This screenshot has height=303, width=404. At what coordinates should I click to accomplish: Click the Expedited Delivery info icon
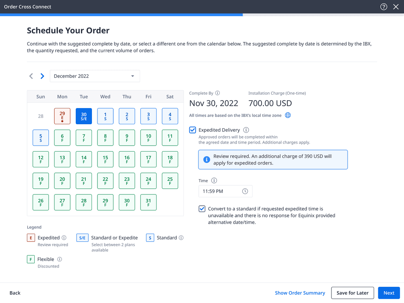[x=246, y=130]
